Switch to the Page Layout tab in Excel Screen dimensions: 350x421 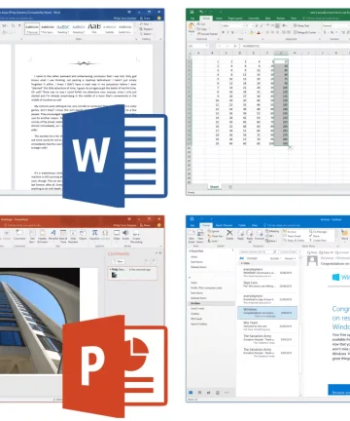[235, 19]
